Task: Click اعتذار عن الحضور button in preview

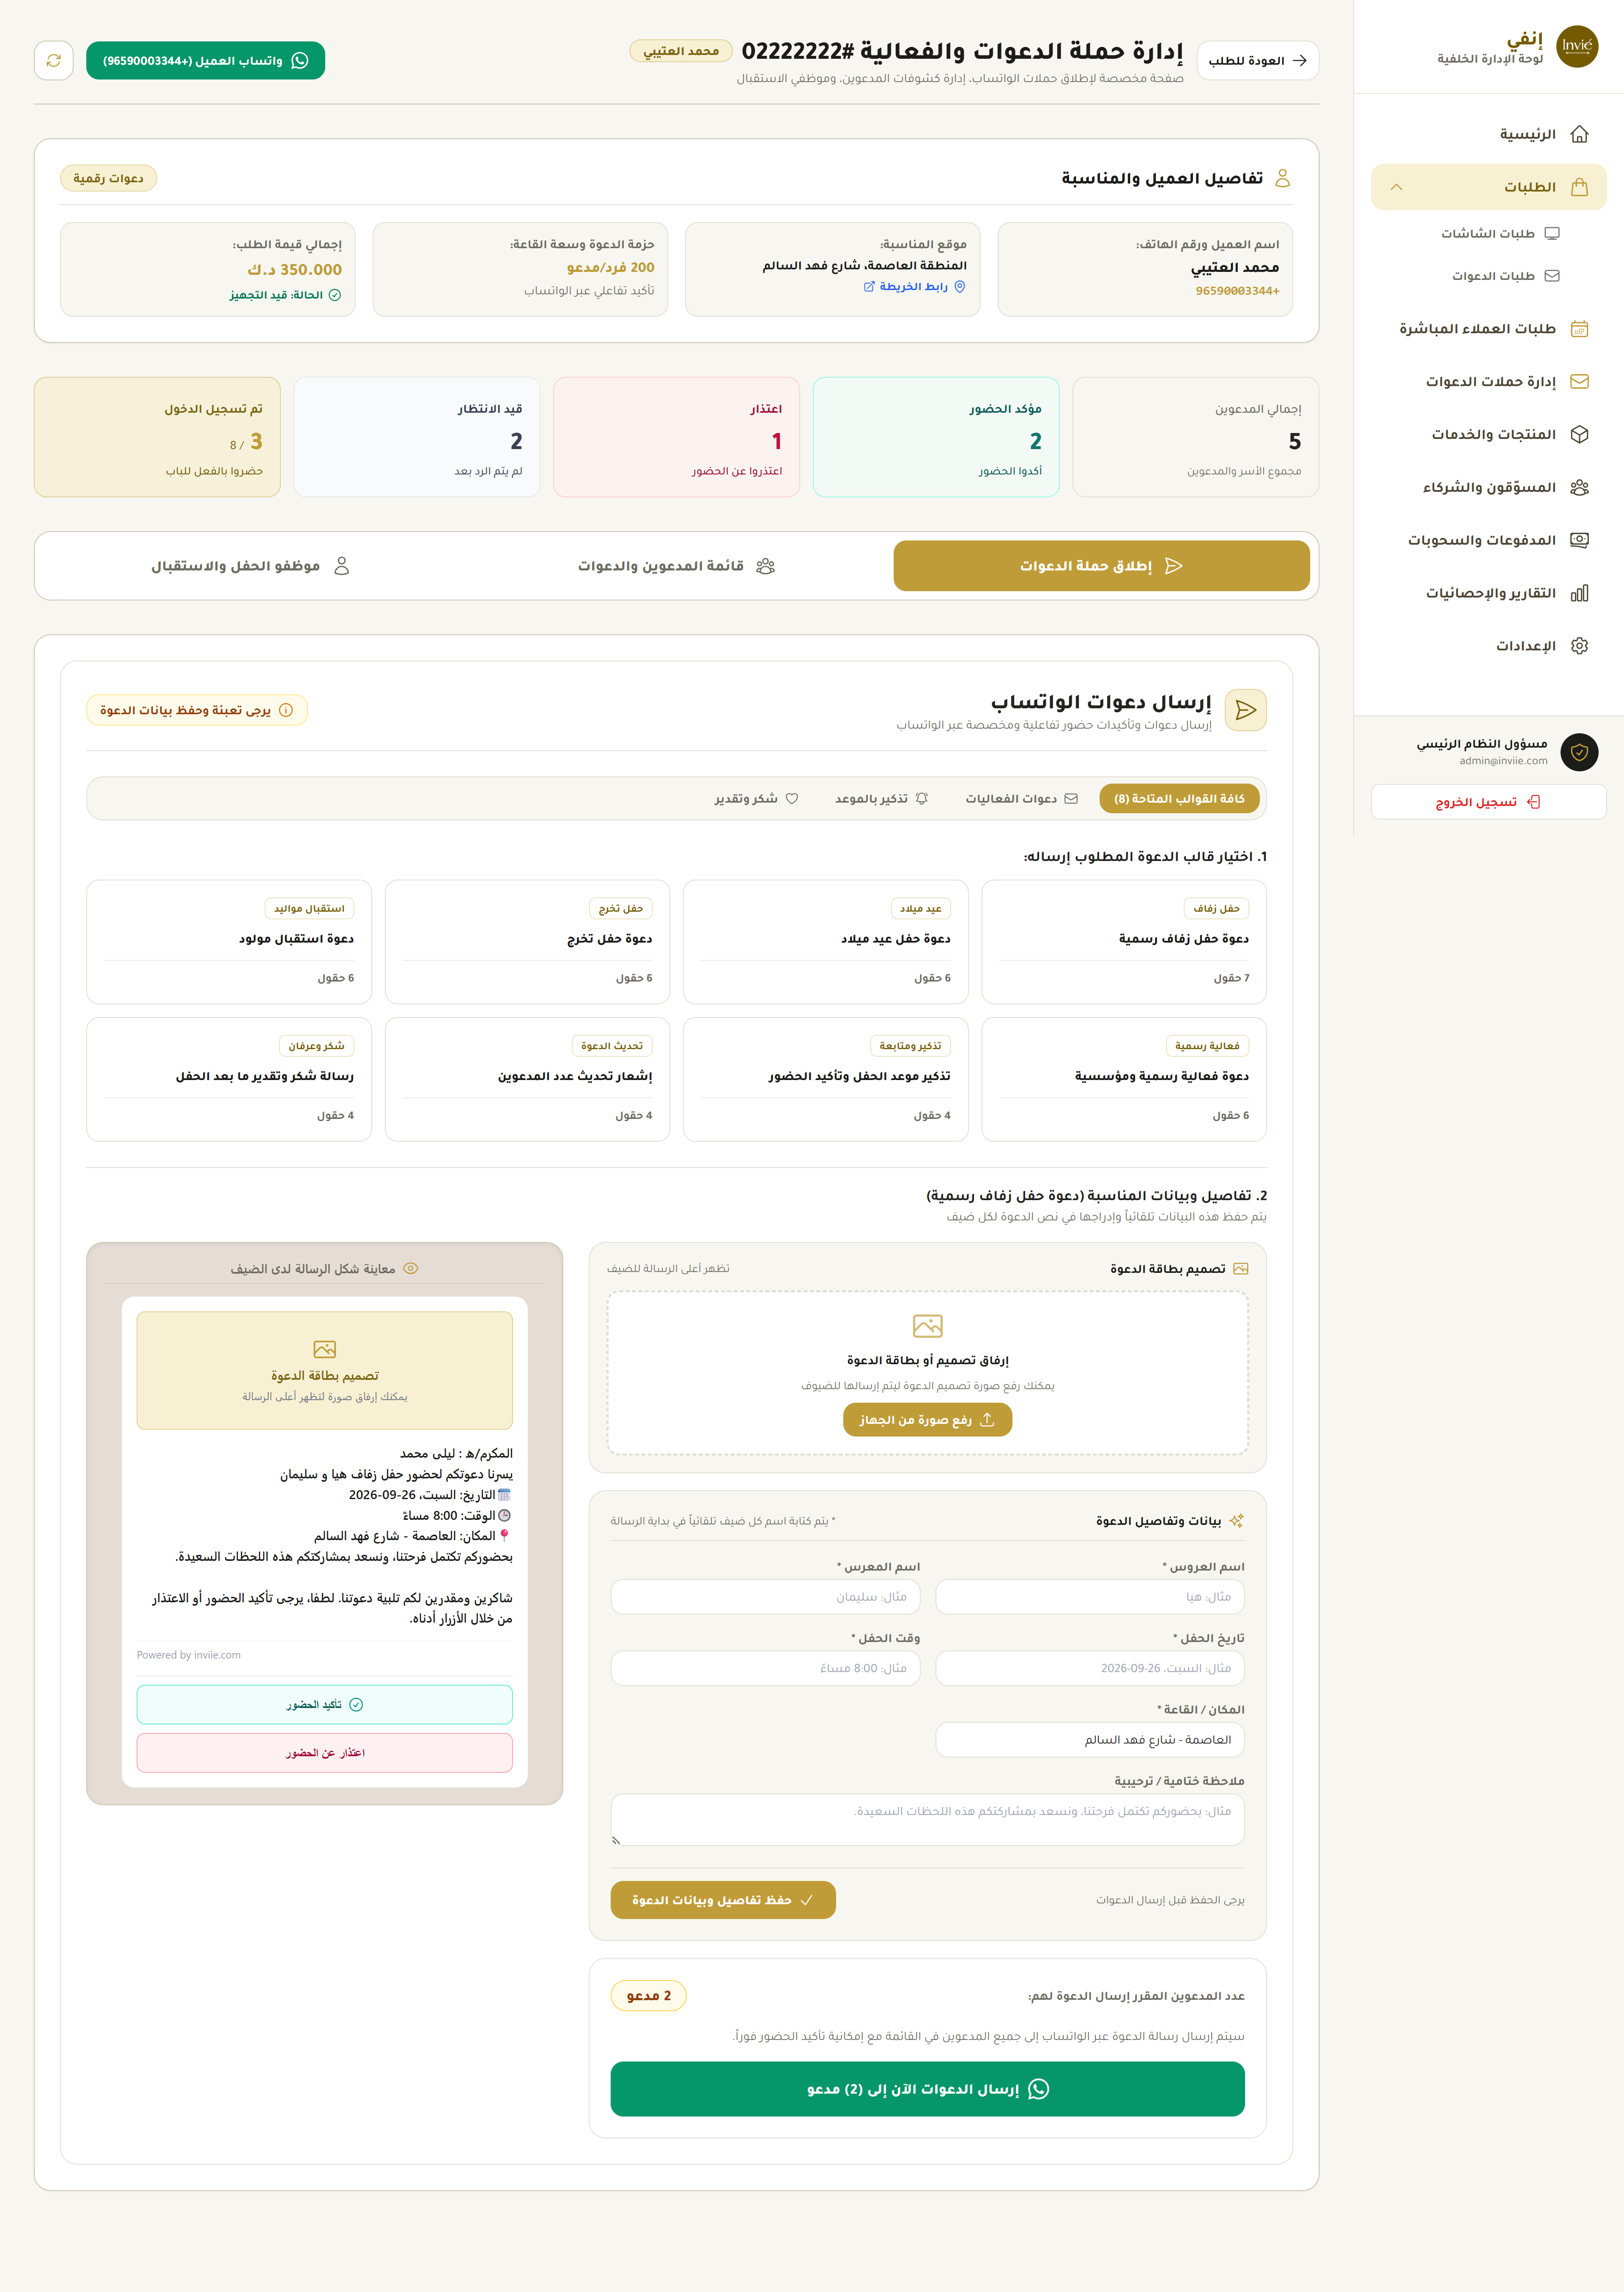Action: point(325,1753)
